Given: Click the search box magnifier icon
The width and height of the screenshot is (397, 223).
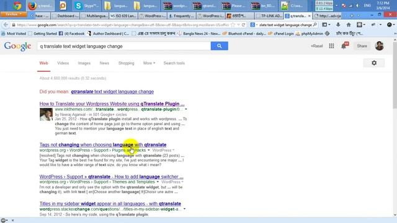Looking at the screenshot, I should coord(314,25).
